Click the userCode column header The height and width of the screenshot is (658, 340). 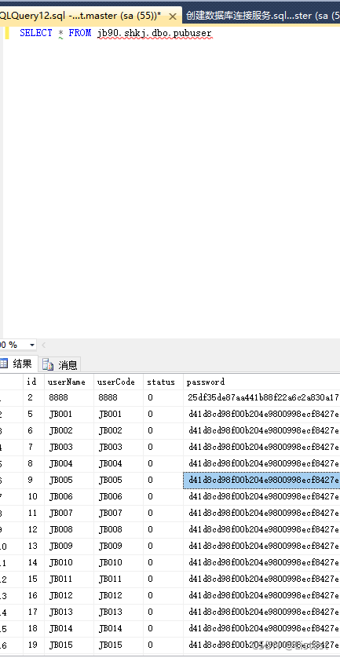(119, 382)
